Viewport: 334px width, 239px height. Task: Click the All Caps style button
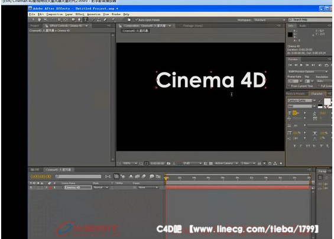(308, 146)
